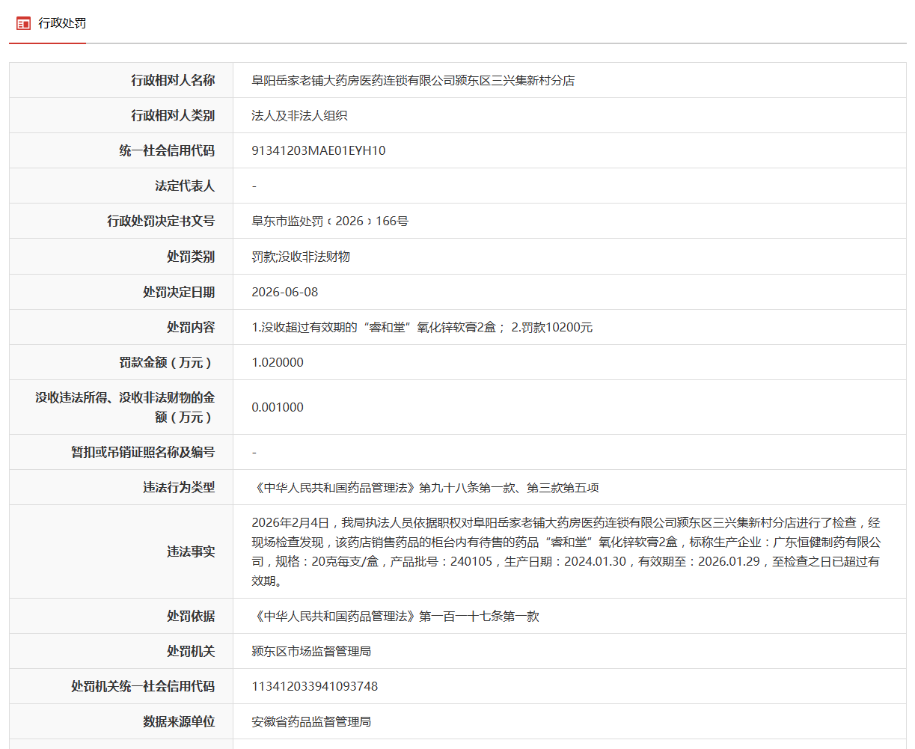Screen dimensions: 915x749
Task: Click the 处罚机关统一社会信用代码 label
Action: tap(143, 686)
